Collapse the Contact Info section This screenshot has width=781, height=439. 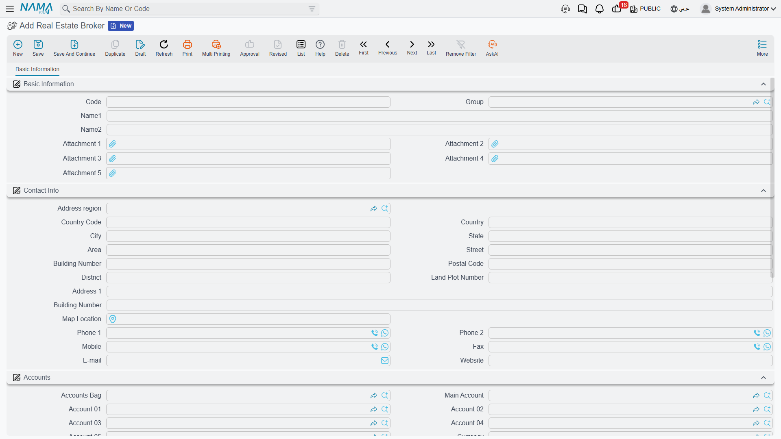pyautogui.click(x=764, y=191)
